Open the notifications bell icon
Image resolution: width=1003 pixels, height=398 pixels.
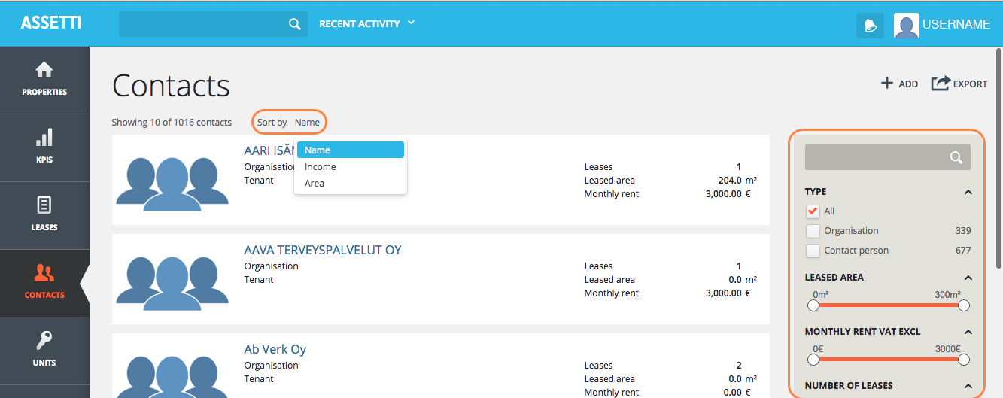click(870, 25)
